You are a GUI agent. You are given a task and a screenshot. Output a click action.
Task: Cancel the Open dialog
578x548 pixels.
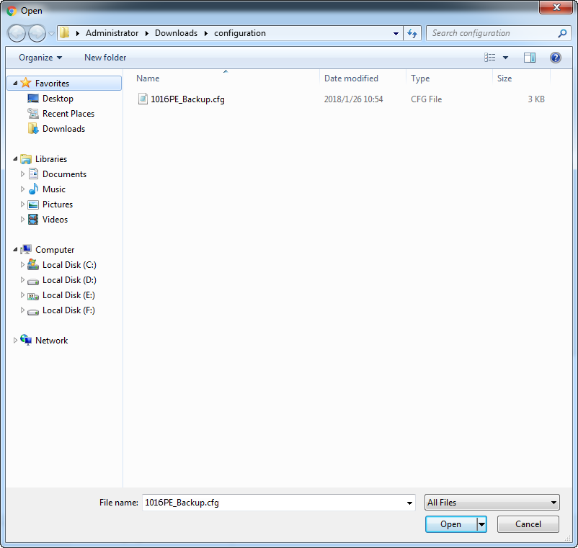coord(528,524)
